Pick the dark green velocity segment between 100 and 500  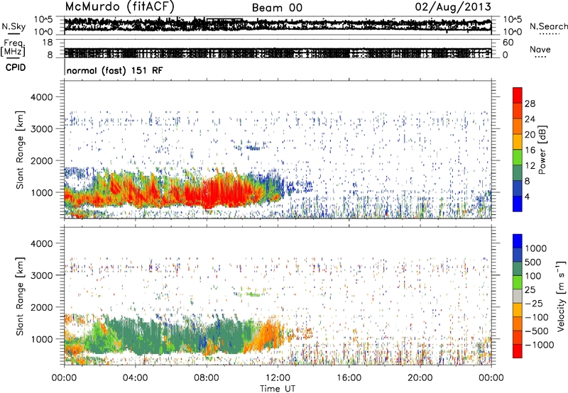point(518,268)
